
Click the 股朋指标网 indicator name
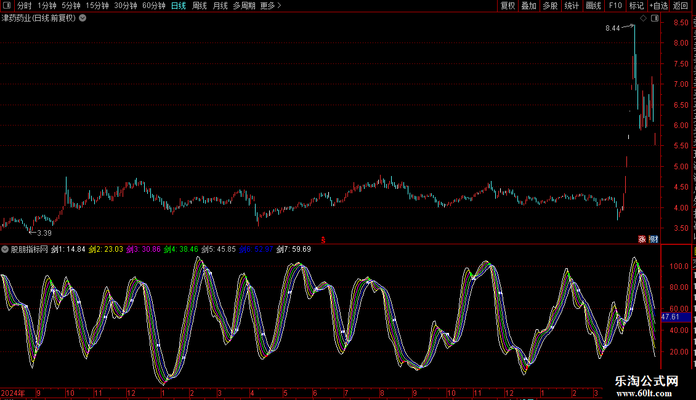pyautogui.click(x=30, y=249)
